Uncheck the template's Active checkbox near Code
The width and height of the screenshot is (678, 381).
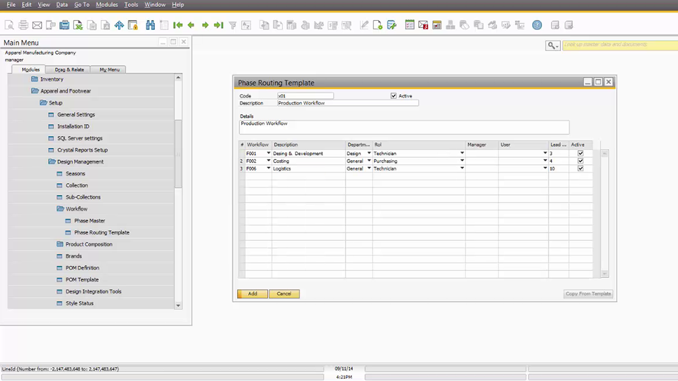click(x=394, y=96)
